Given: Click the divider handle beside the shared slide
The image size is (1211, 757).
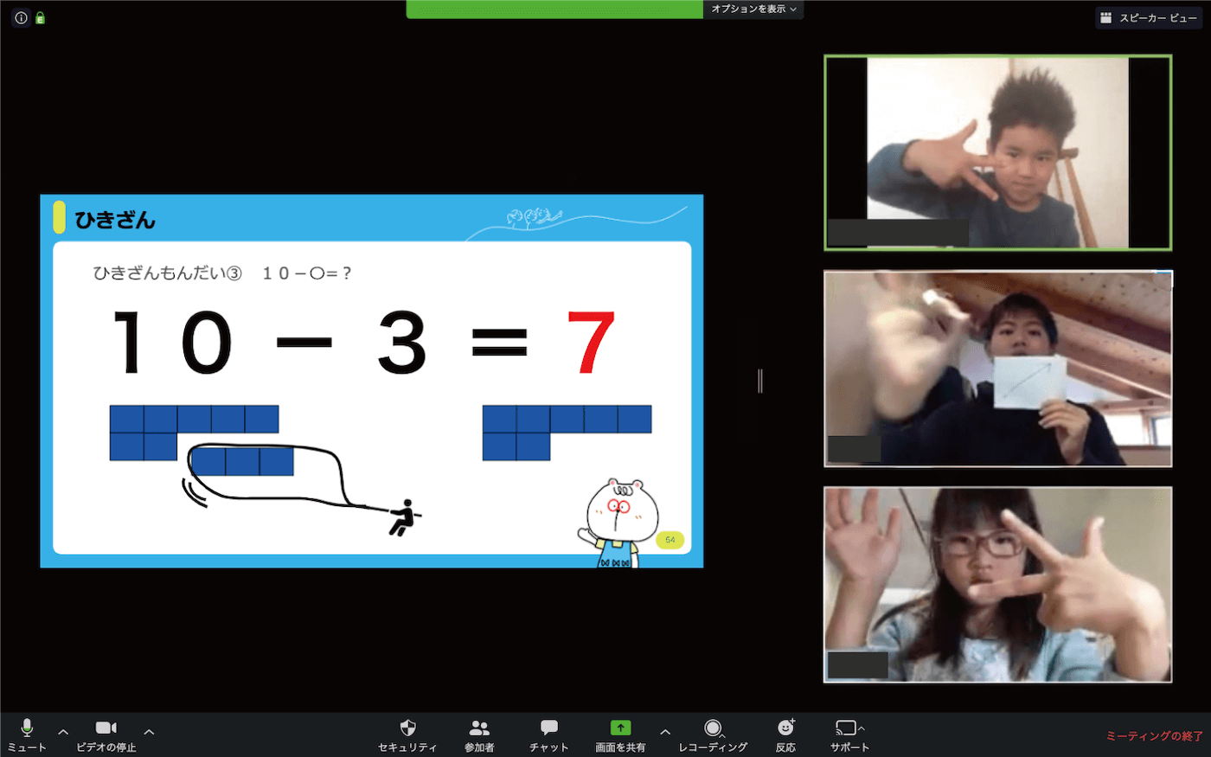Looking at the screenshot, I should click(760, 381).
